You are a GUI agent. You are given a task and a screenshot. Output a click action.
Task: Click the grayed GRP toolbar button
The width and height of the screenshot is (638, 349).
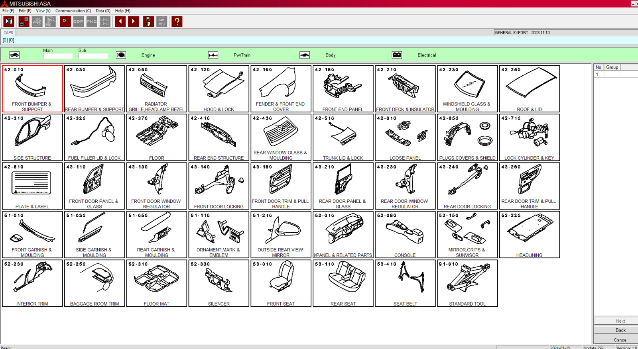click(x=79, y=22)
